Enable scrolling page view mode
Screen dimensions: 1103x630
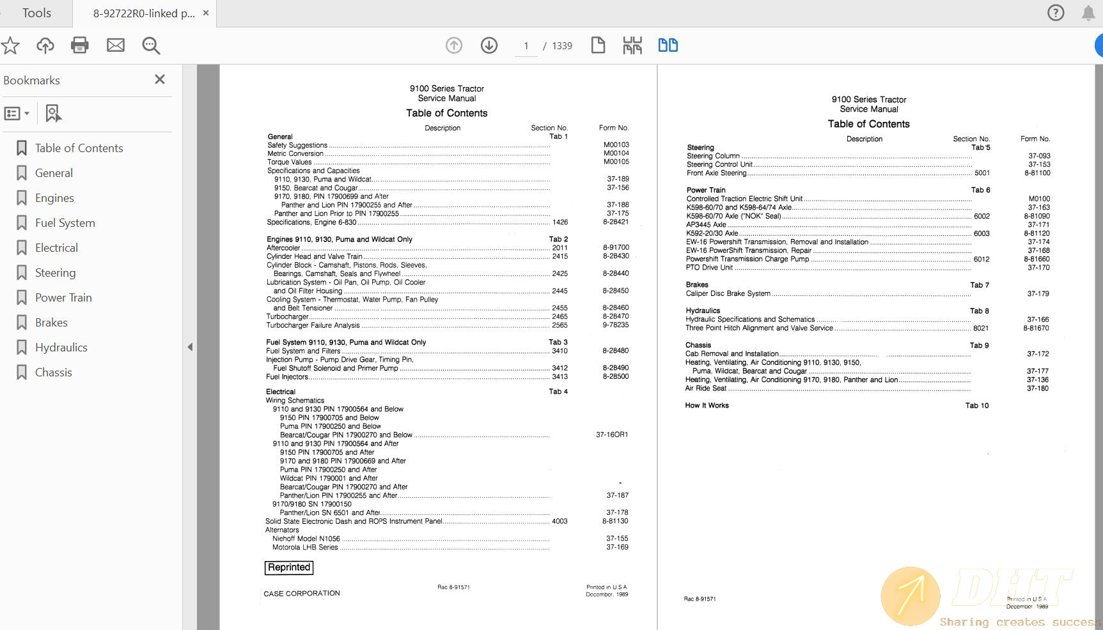click(x=632, y=45)
